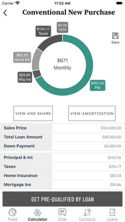Open the Feed globe icon
This screenshot has width=125, height=222.
(x=12, y=212)
